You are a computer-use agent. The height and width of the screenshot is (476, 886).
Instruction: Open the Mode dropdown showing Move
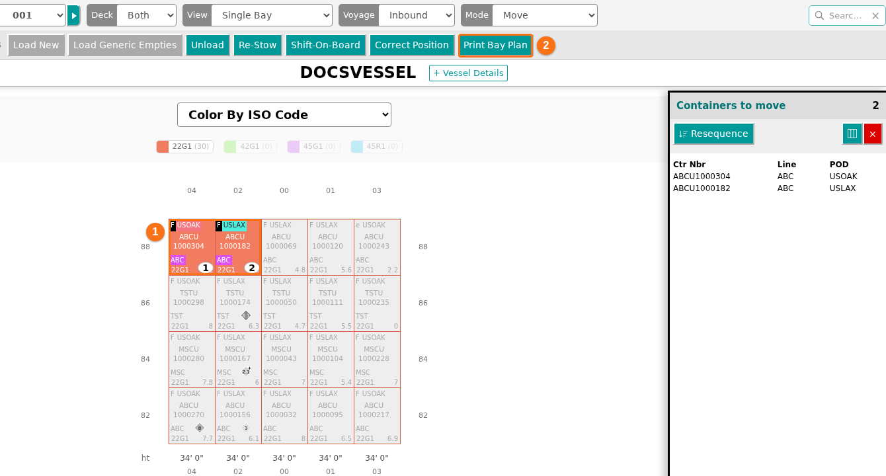coord(545,15)
